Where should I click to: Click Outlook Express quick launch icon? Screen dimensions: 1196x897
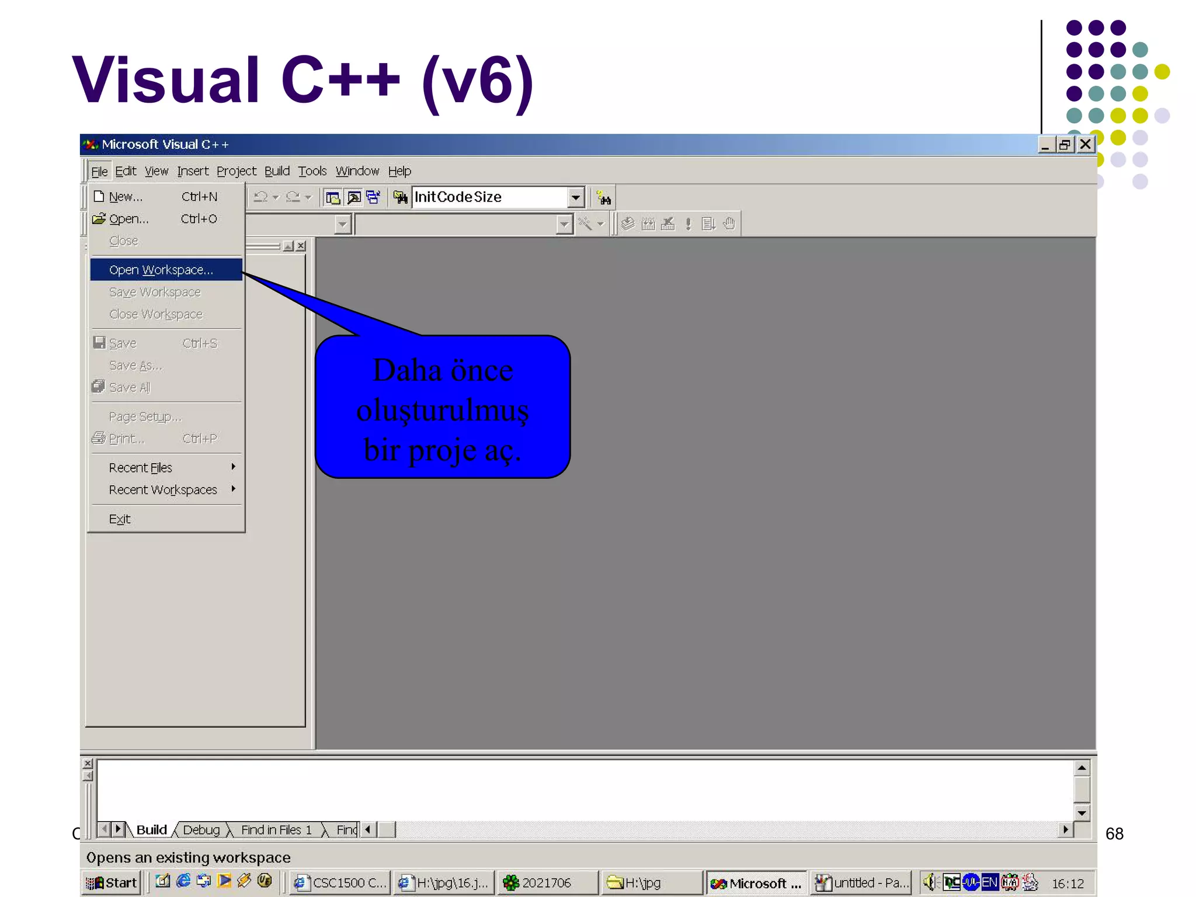(204, 881)
